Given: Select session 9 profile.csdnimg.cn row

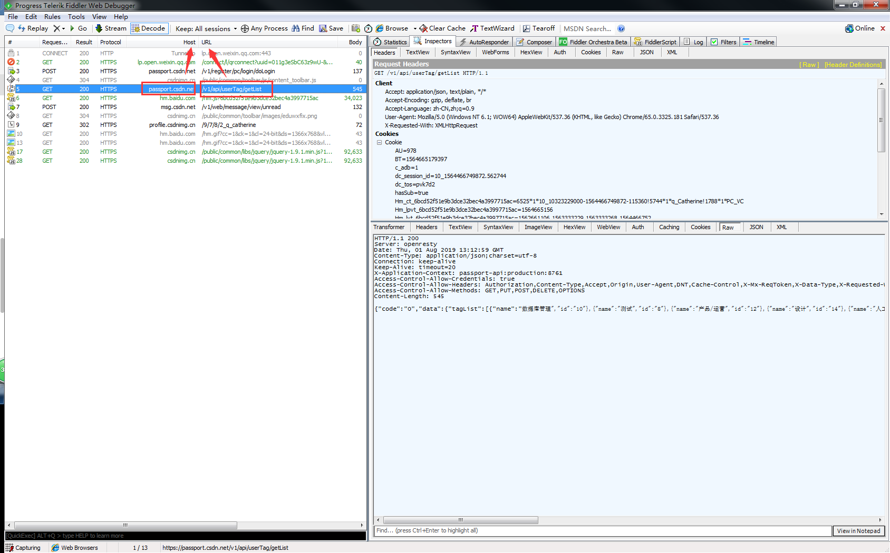Looking at the screenshot, I should [186, 125].
